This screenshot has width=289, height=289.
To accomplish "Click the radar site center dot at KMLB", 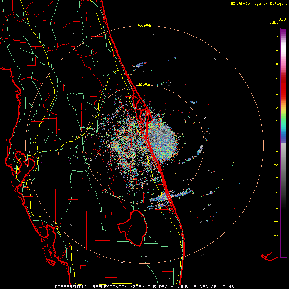I will tap(144, 145).
